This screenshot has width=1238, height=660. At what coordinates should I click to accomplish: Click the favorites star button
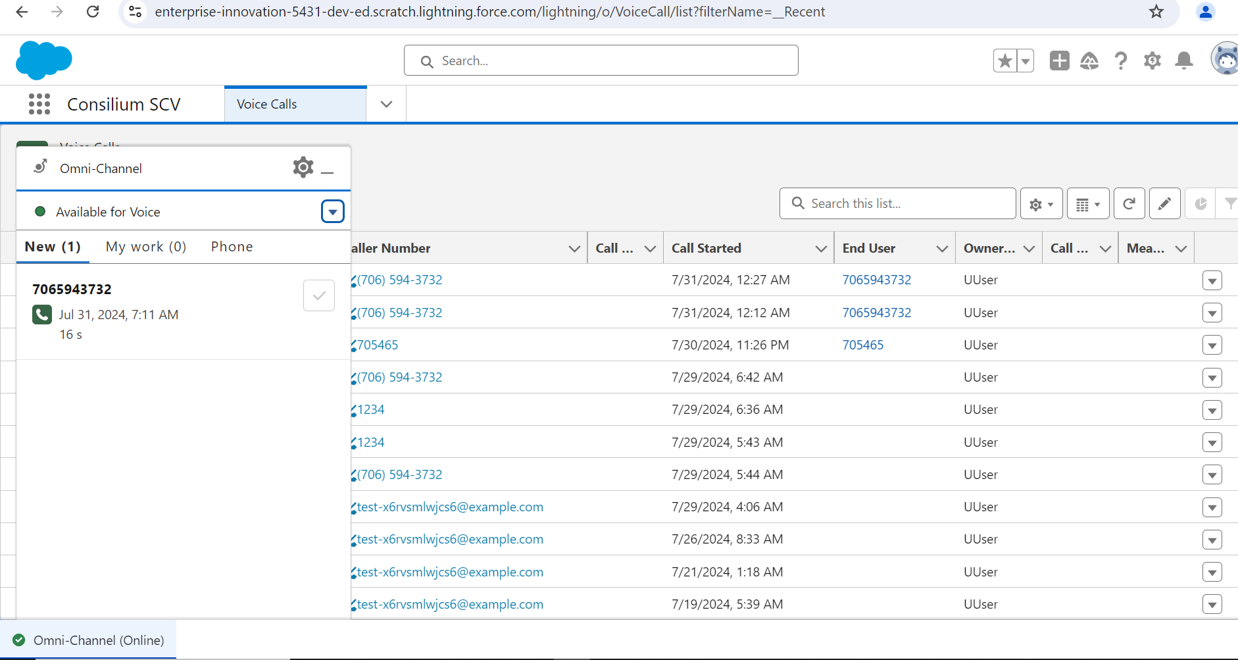[x=1004, y=61]
